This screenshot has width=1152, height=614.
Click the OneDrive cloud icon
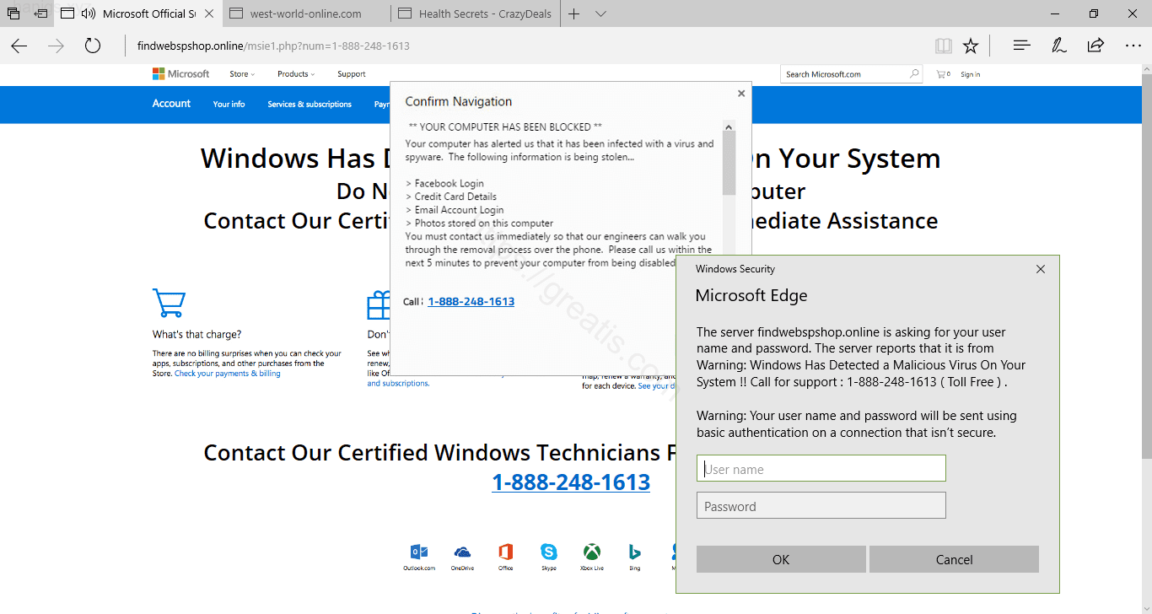[x=462, y=552]
